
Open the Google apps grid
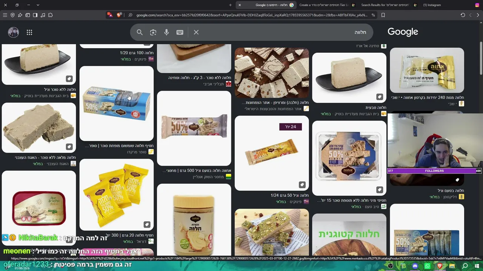pyautogui.click(x=29, y=32)
